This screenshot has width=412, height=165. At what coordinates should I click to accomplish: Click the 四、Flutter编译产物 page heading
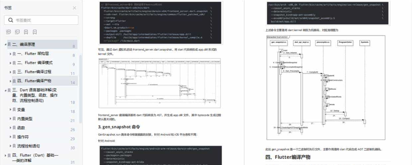[288, 157]
